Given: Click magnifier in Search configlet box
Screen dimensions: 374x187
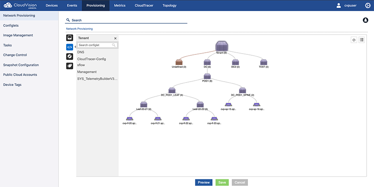Looking at the screenshot, I should click(x=114, y=45).
